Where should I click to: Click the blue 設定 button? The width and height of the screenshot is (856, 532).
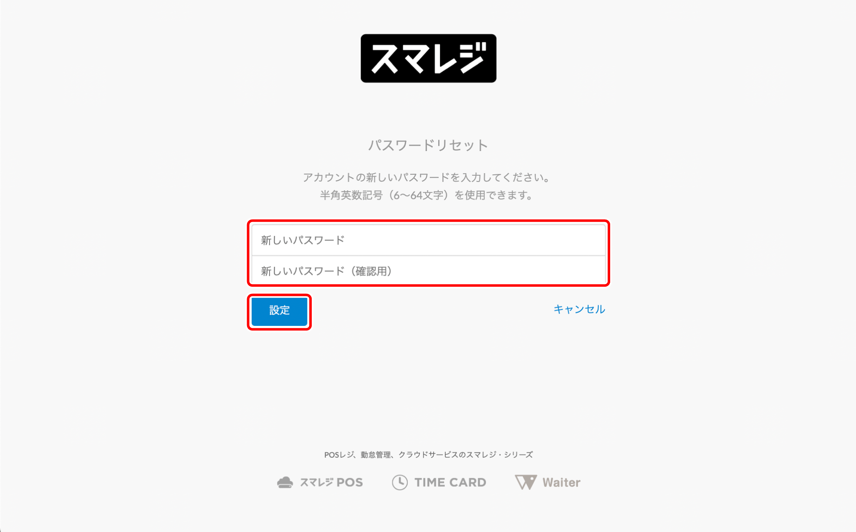(279, 311)
